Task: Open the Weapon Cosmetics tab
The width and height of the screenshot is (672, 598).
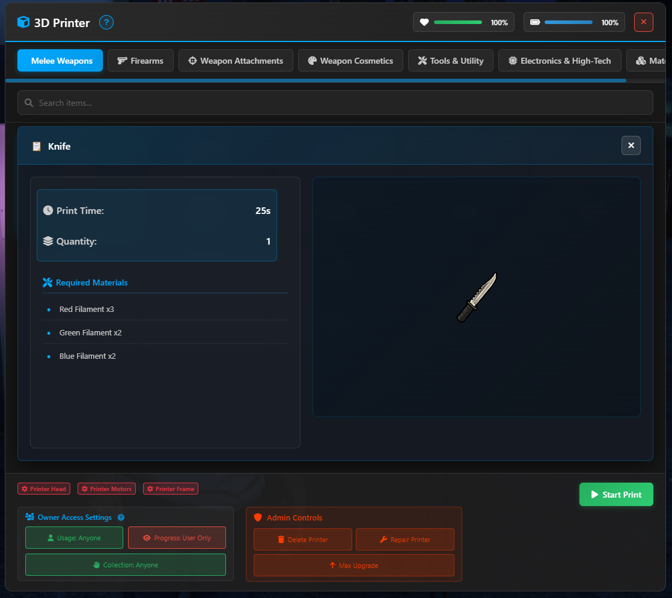Action: [x=350, y=61]
